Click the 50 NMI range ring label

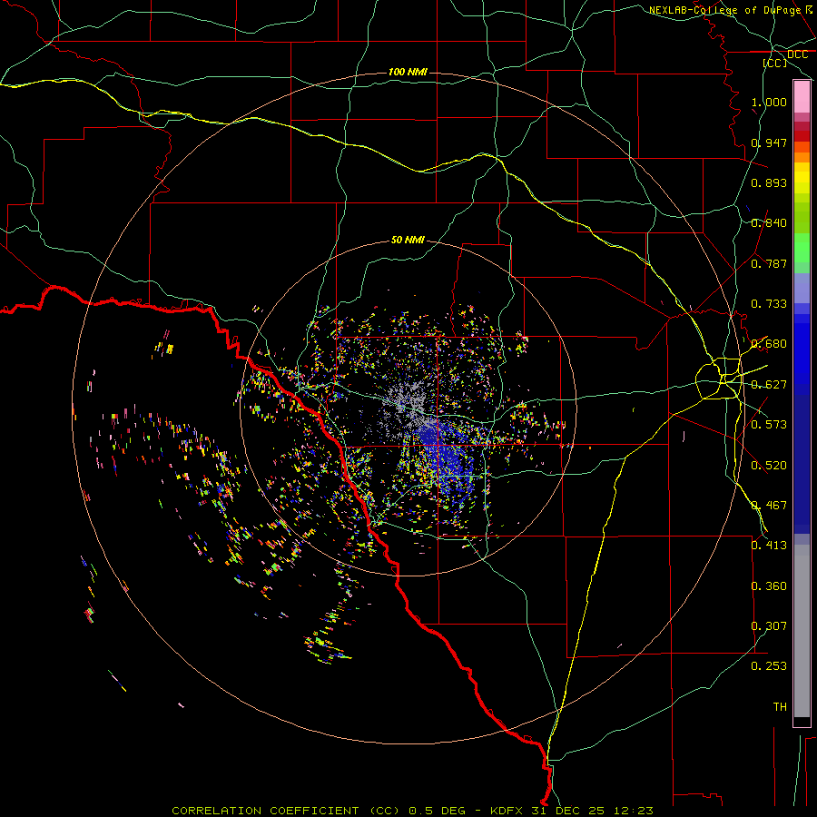[x=408, y=240]
